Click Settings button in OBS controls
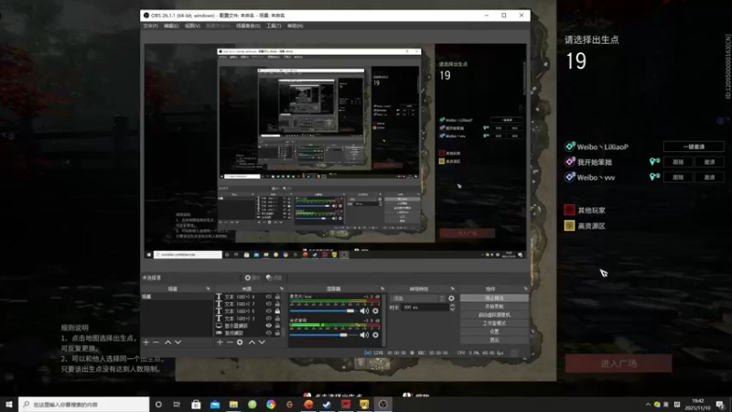This screenshot has width=732, height=412. [x=494, y=331]
